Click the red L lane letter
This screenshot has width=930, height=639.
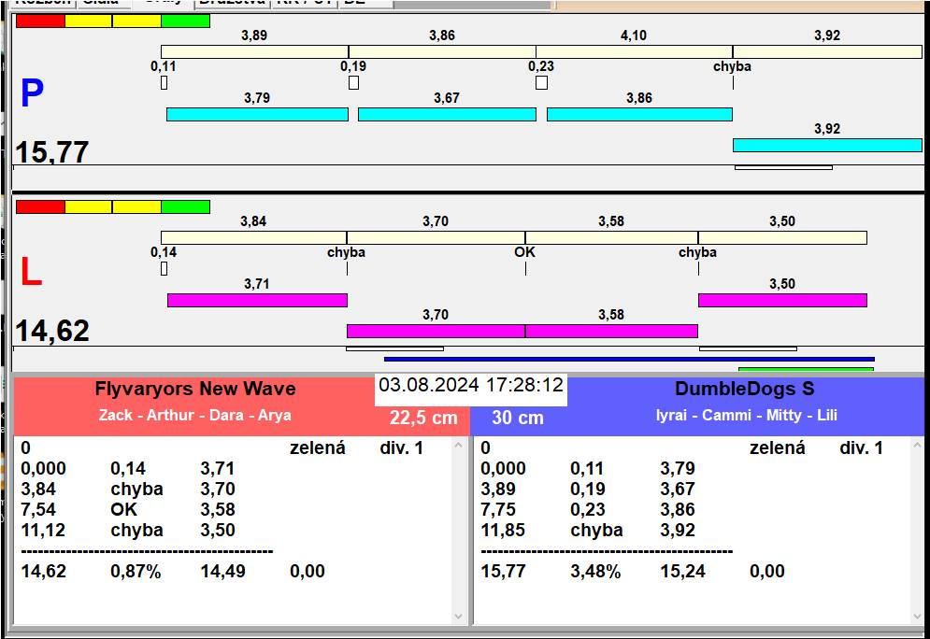point(31,272)
